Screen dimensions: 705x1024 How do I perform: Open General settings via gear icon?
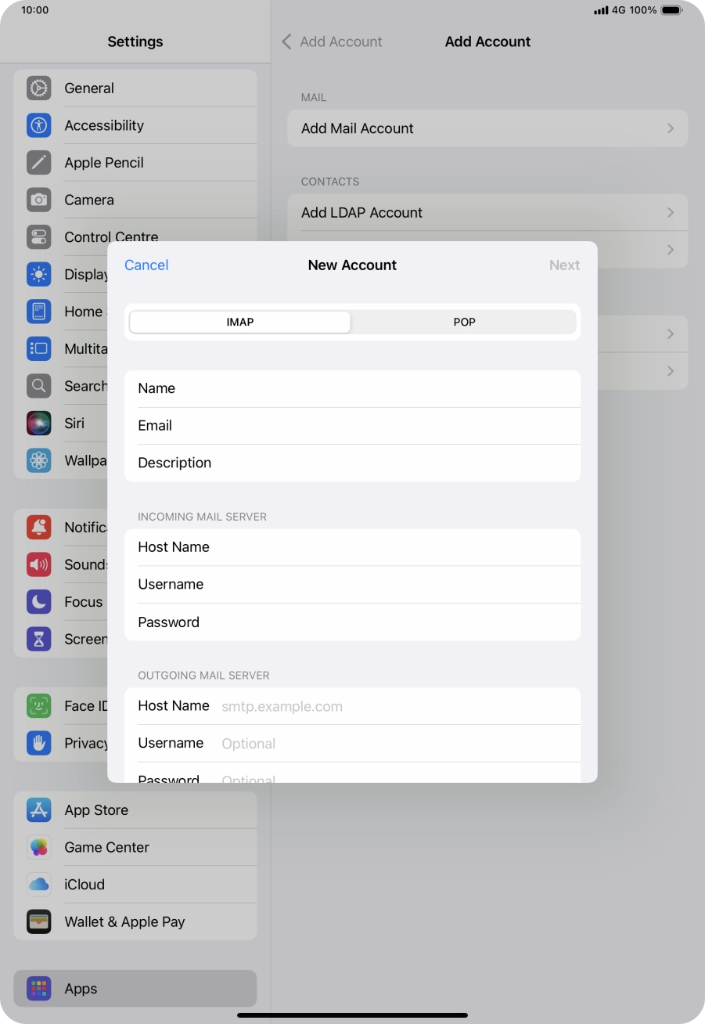pos(38,88)
